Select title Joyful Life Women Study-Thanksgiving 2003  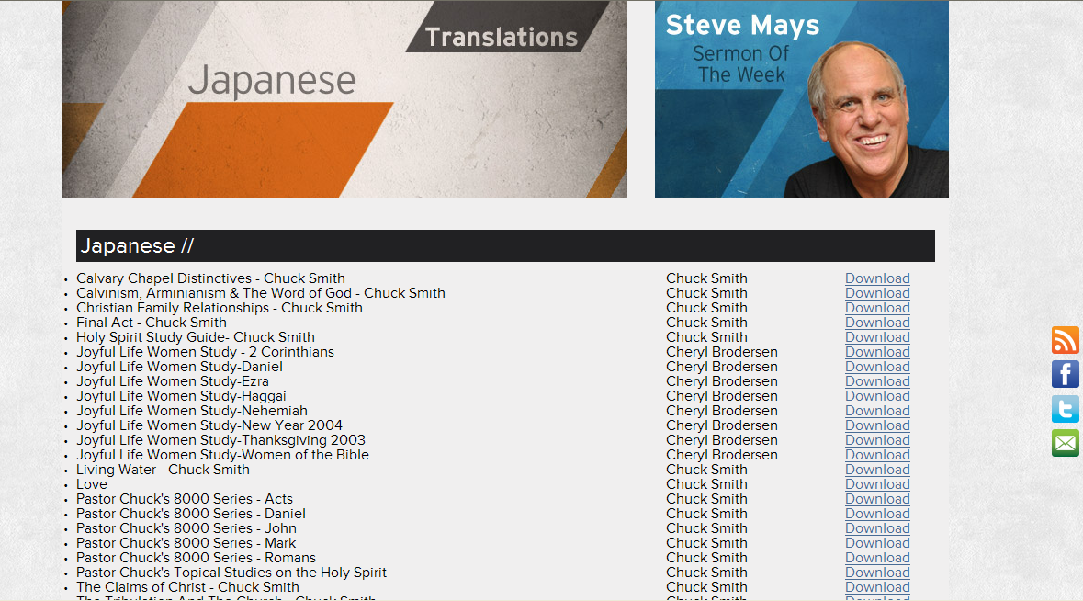click(221, 440)
